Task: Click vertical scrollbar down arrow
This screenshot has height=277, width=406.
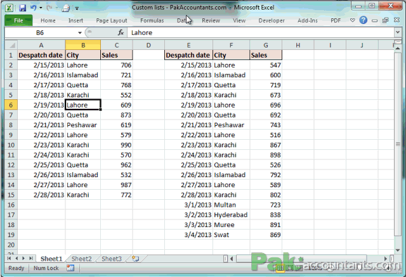Action: click(398, 250)
